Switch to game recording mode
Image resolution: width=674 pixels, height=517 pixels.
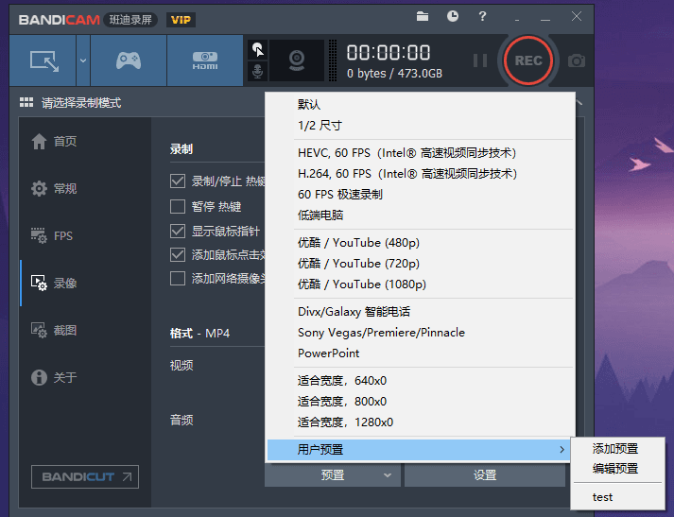[129, 60]
